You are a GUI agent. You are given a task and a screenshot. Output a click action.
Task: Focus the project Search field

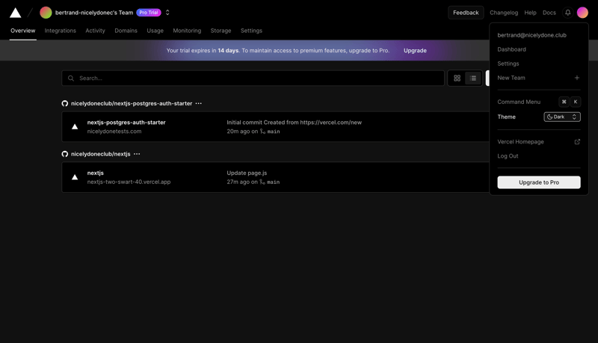[x=253, y=78]
